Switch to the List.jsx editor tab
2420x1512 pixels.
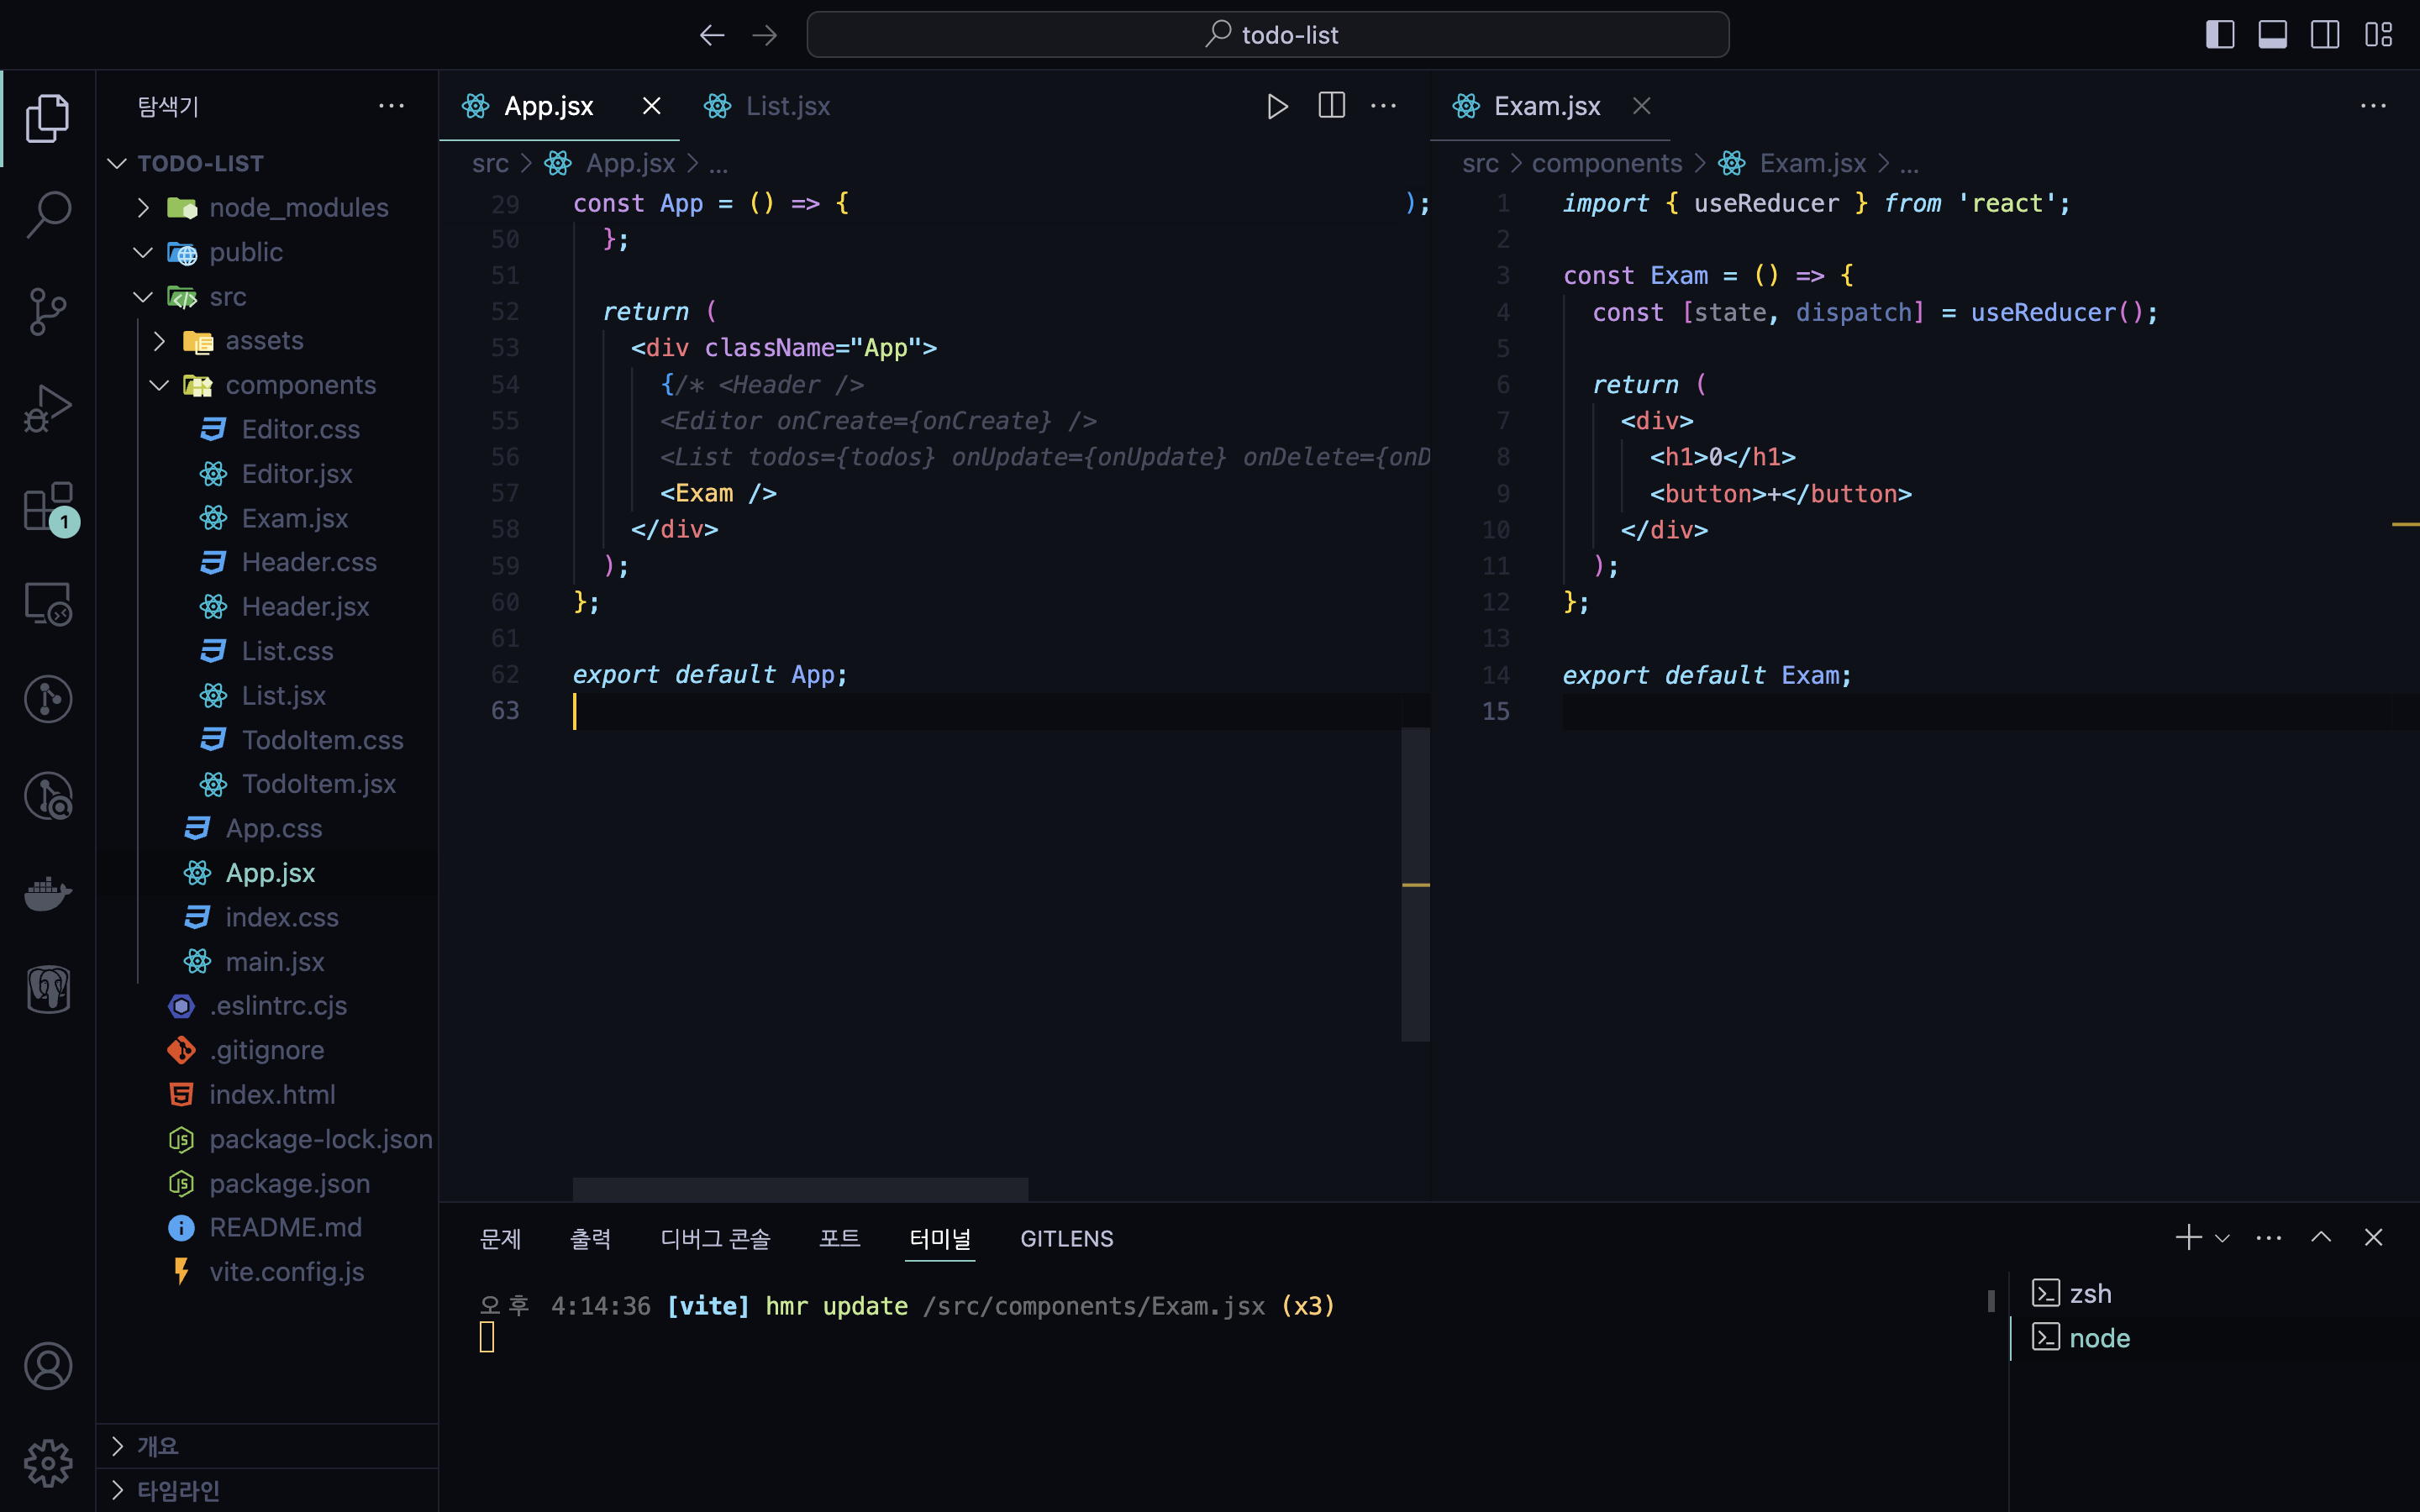[x=787, y=106]
